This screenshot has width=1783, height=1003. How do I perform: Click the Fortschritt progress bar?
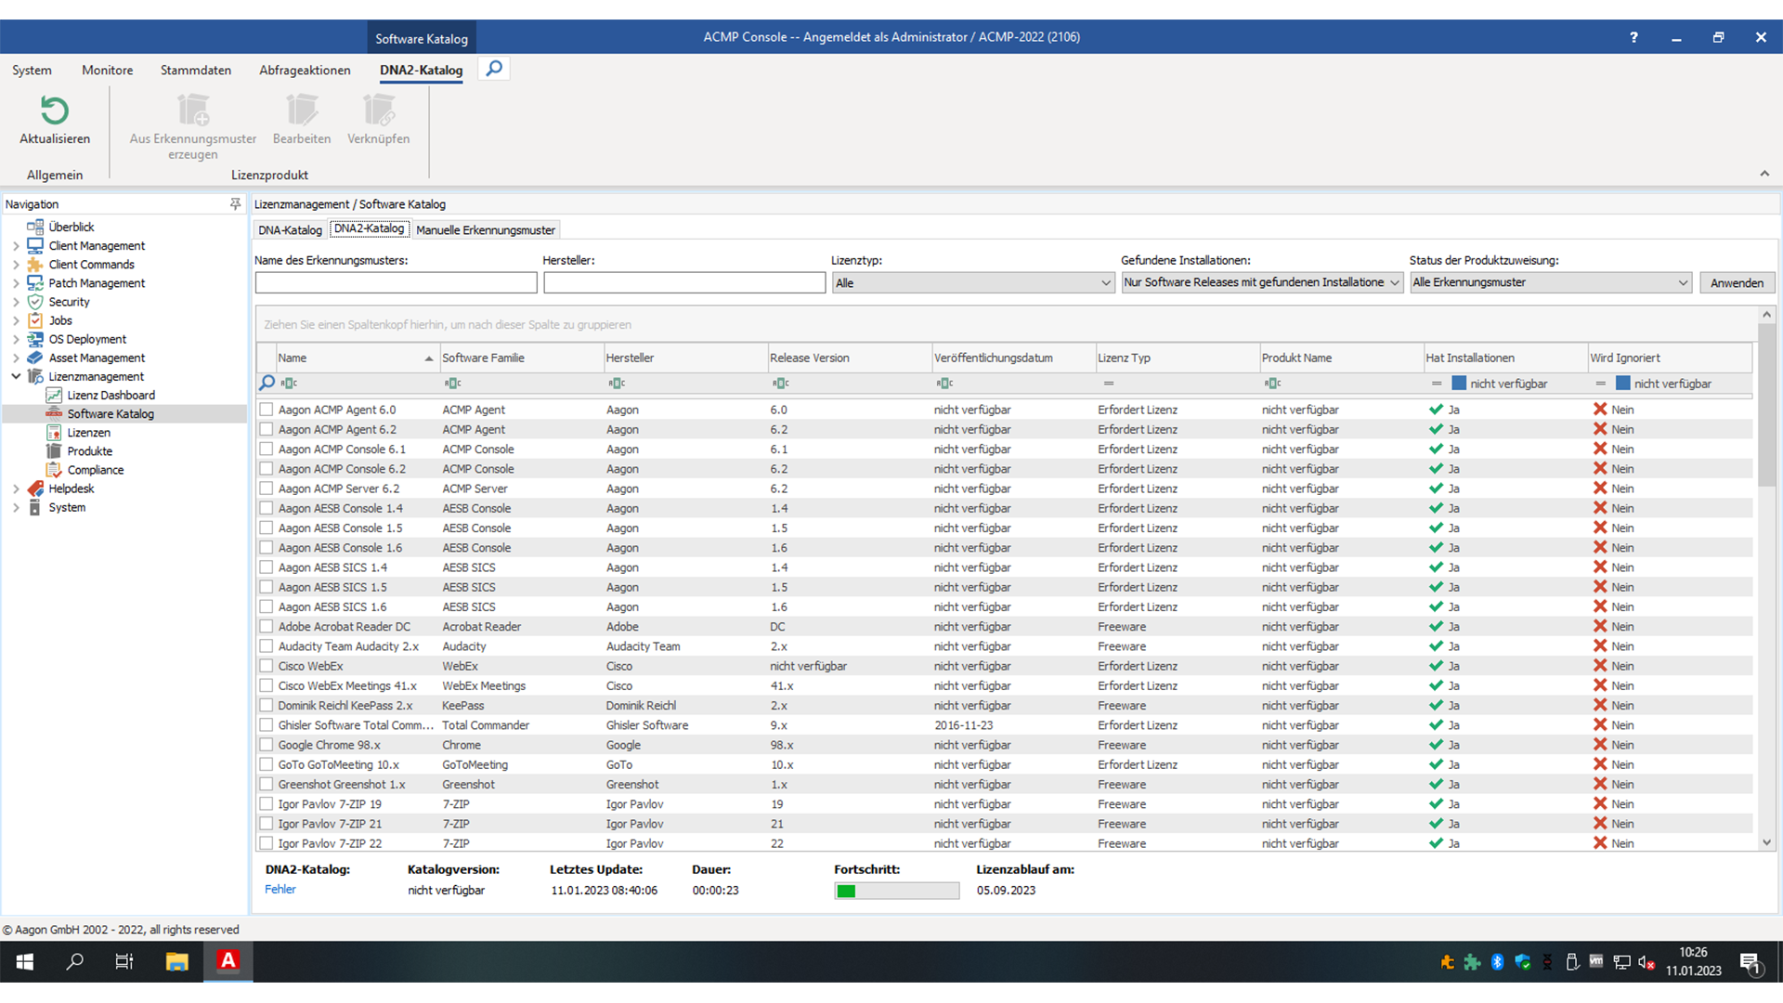[896, 891]
